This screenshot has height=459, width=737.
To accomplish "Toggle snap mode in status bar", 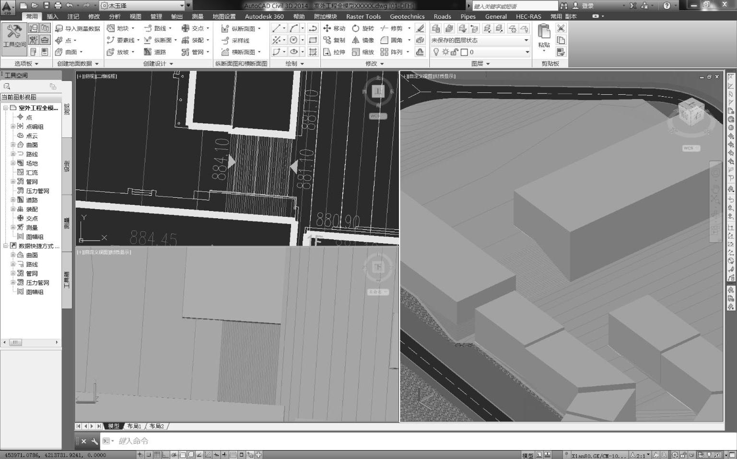I will coord(149,455).
